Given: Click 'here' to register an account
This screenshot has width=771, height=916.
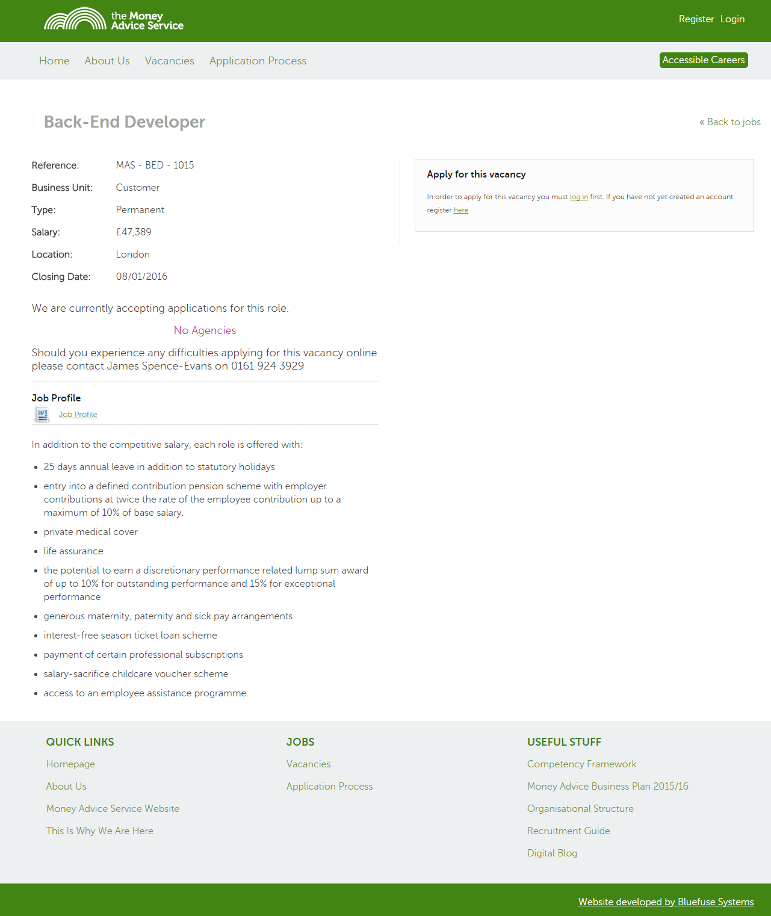Looking at the screenshot, I should [x=460, y=210].
